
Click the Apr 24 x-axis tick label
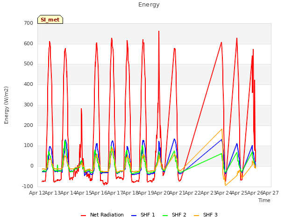[224, 193]
